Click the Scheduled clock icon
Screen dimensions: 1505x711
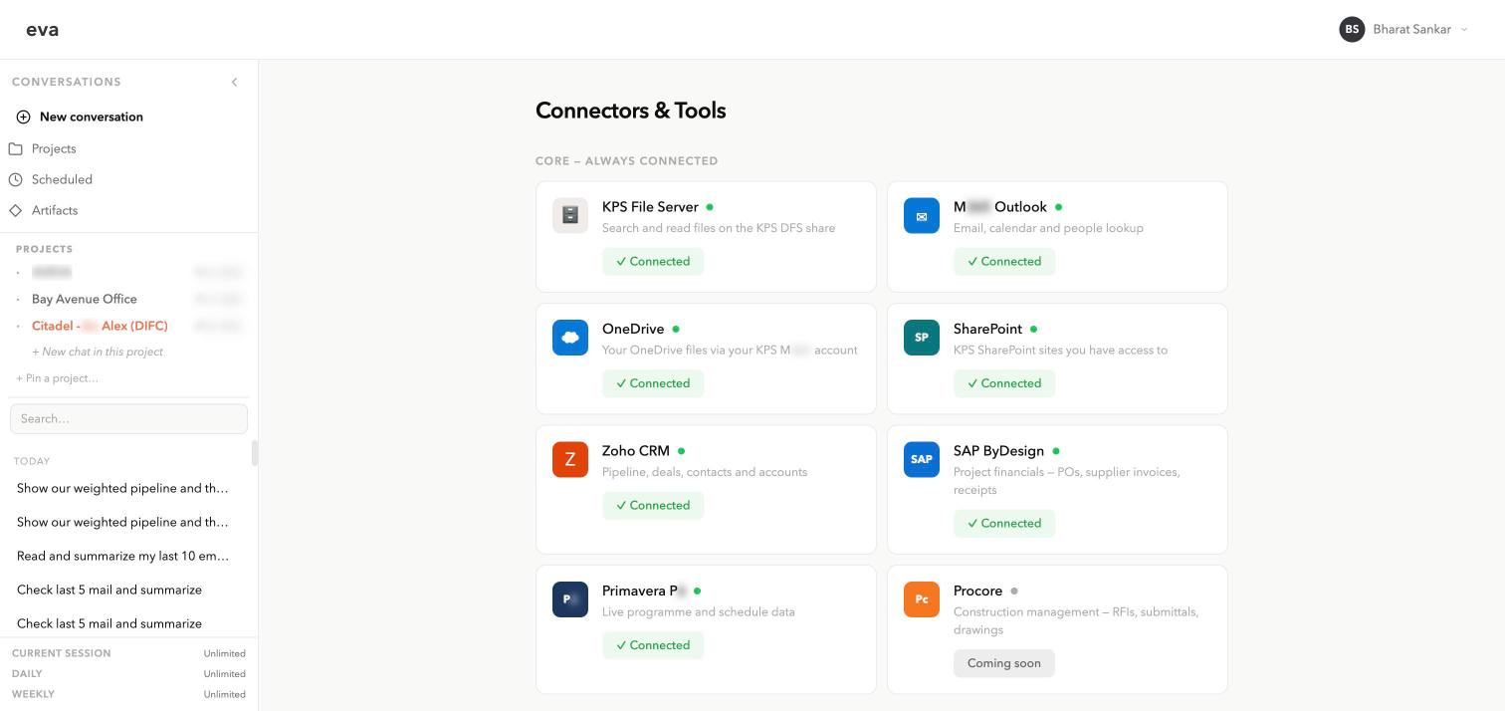click(x=15, y=179)
